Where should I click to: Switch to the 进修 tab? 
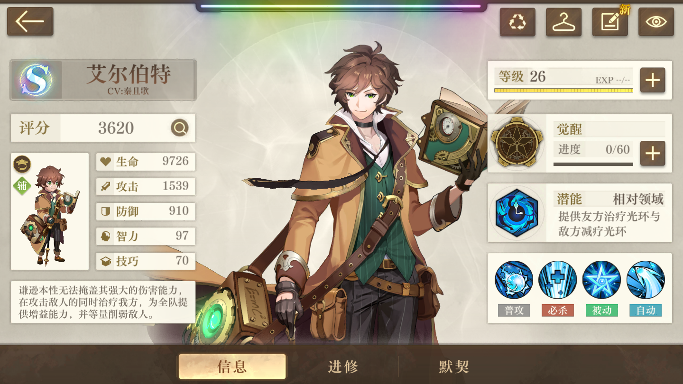tap(343, 366)
